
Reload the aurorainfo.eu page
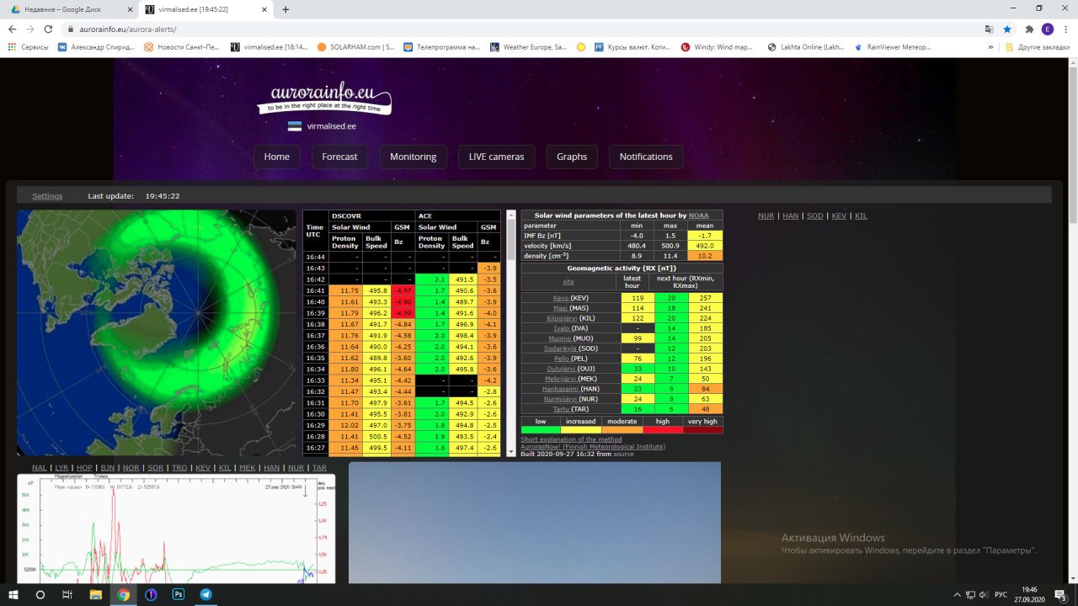[48, 28]
